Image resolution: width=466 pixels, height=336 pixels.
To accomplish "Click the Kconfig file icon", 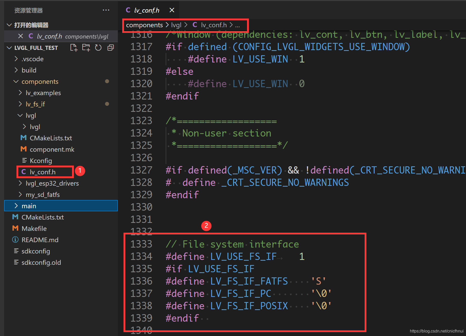I will [24, 160].
